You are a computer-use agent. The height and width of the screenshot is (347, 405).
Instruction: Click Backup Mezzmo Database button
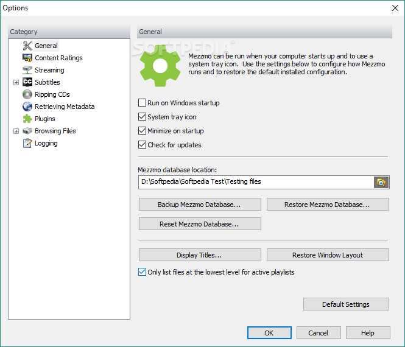tap(200, 204)
